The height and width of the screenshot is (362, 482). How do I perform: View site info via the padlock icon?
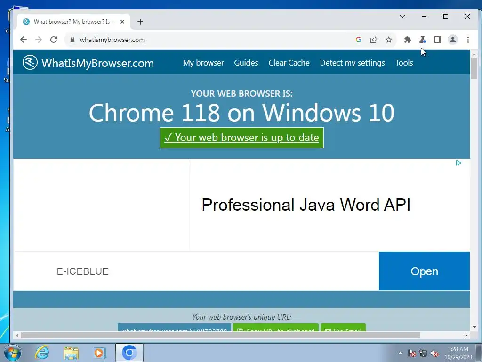pos(72,40)
